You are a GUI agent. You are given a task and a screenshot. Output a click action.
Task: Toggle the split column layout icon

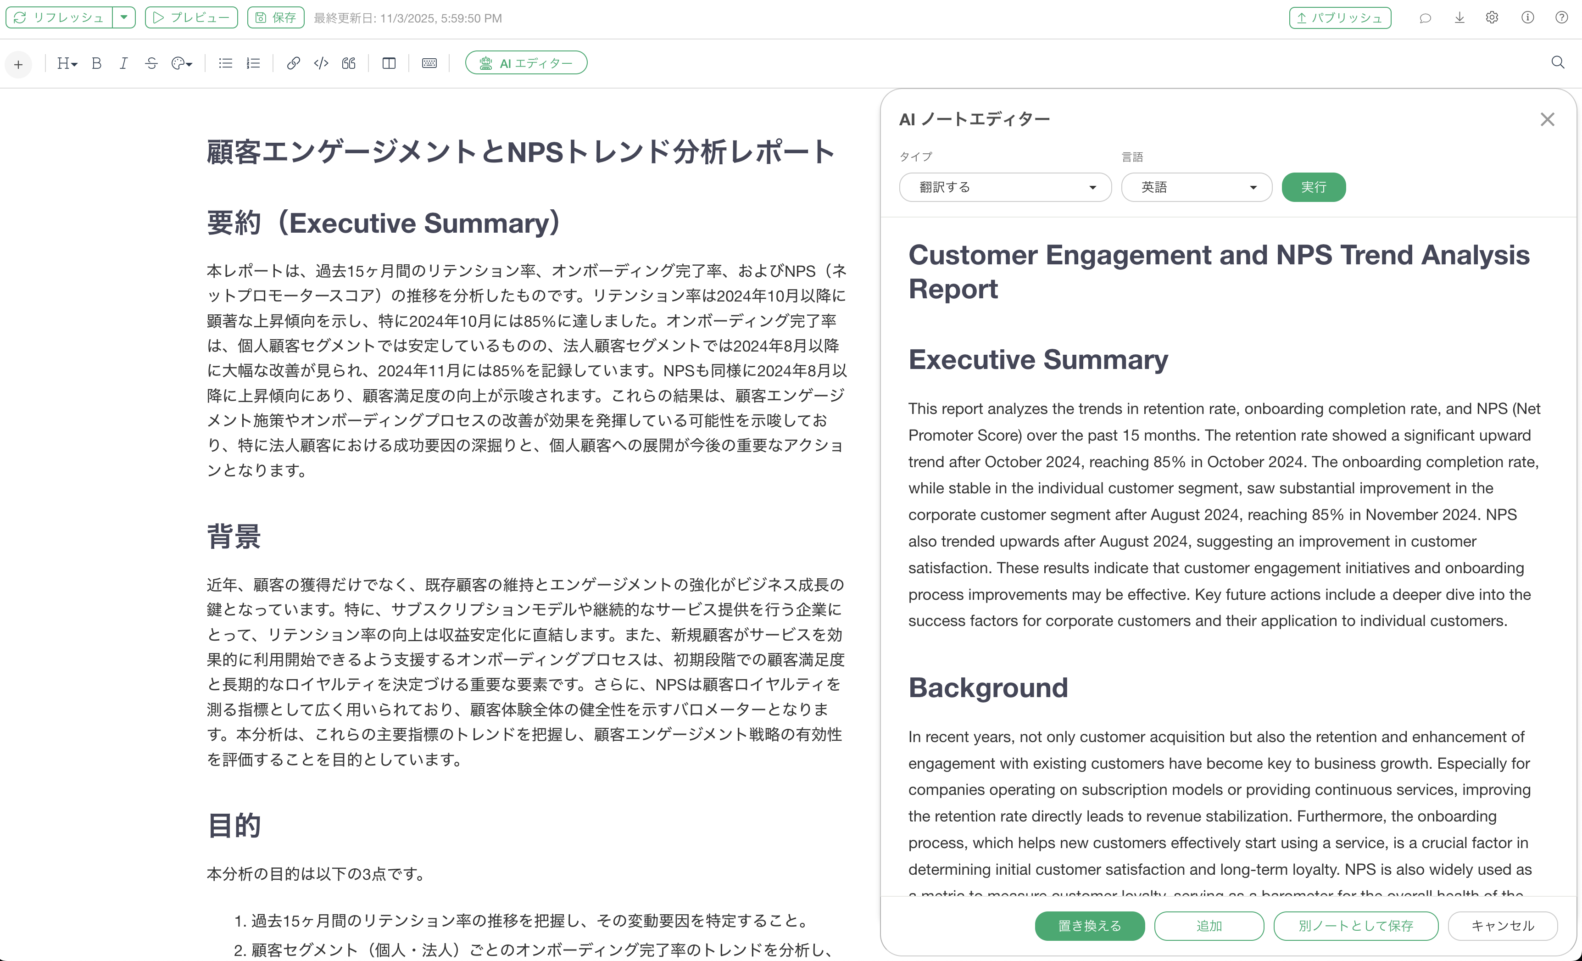389,63
